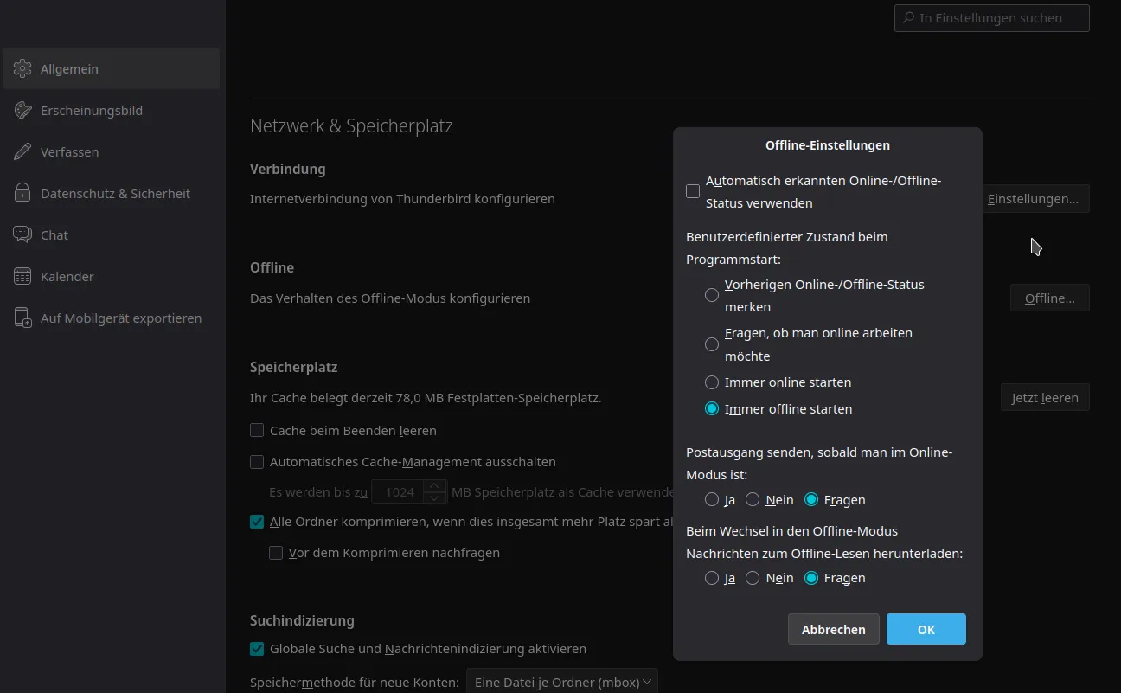Open the Speichermethode für neue Konten dropdown
Screen dimensions: 1121x693
(x=561, y=683)
